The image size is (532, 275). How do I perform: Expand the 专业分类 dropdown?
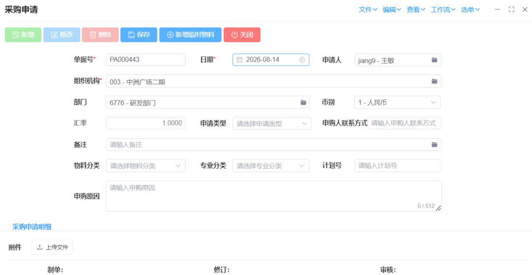pyautogui.click(x=271, y=166)
